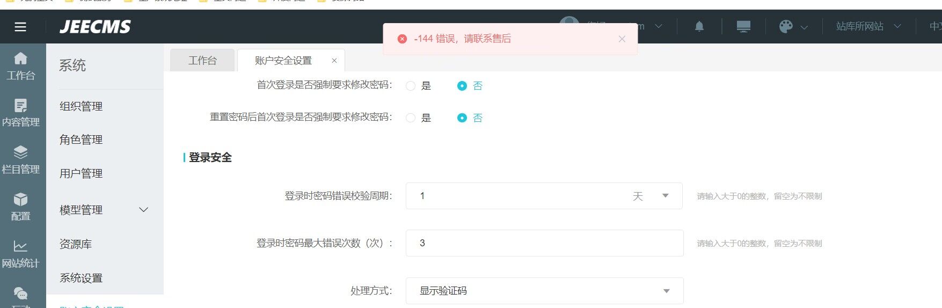The image size is (942, 308).
Task: Expand the user account dropdown chevron
Action: (659, 26)
